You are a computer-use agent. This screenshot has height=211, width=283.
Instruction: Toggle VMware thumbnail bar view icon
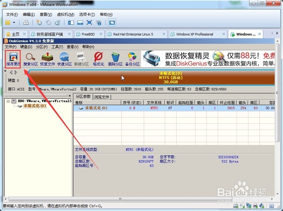(80, 23)
